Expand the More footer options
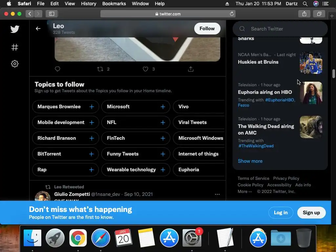The image size is (336, 252). [x=245, y=192]
